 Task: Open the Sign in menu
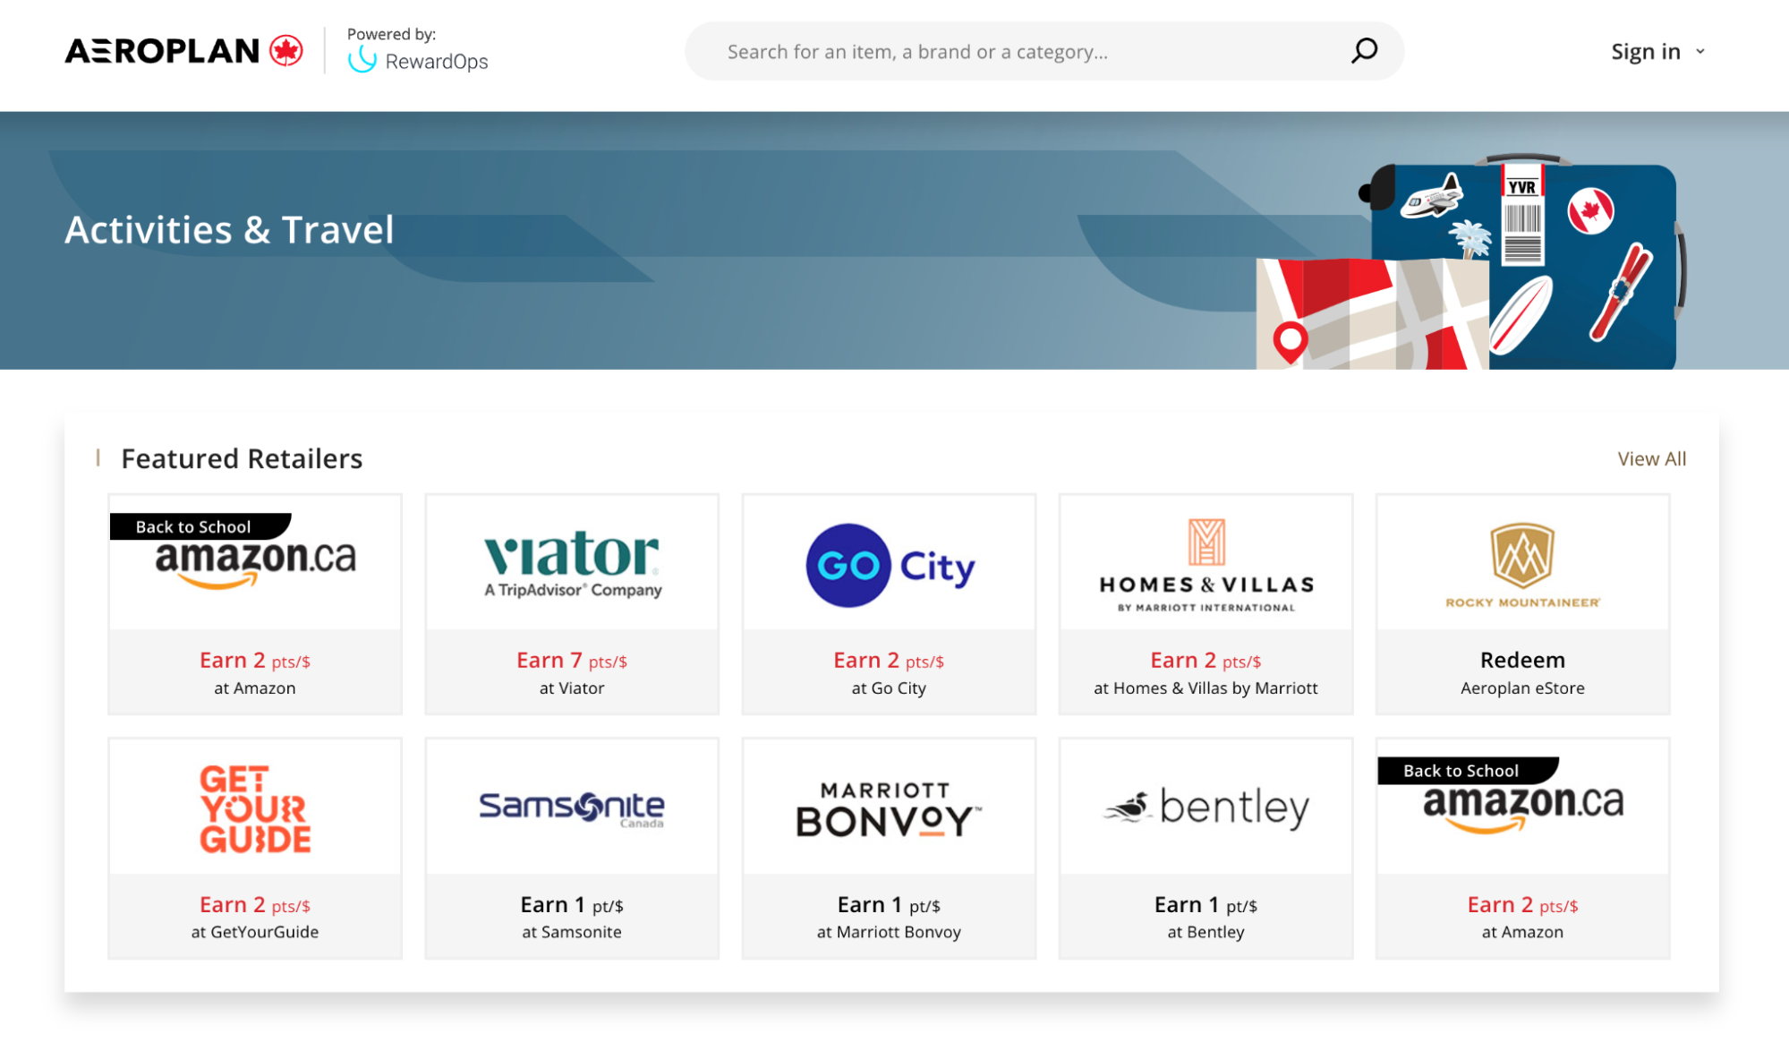(x=1645, y=51)
